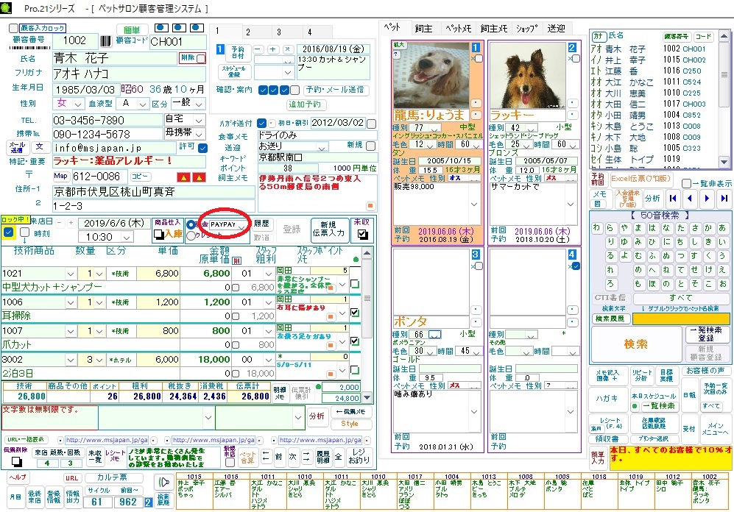Viewport: 734px width, 512px height.
Task: Click the 拡大 enlarge icon on 龍馬's photo
Action: click(x=399, y=45)
